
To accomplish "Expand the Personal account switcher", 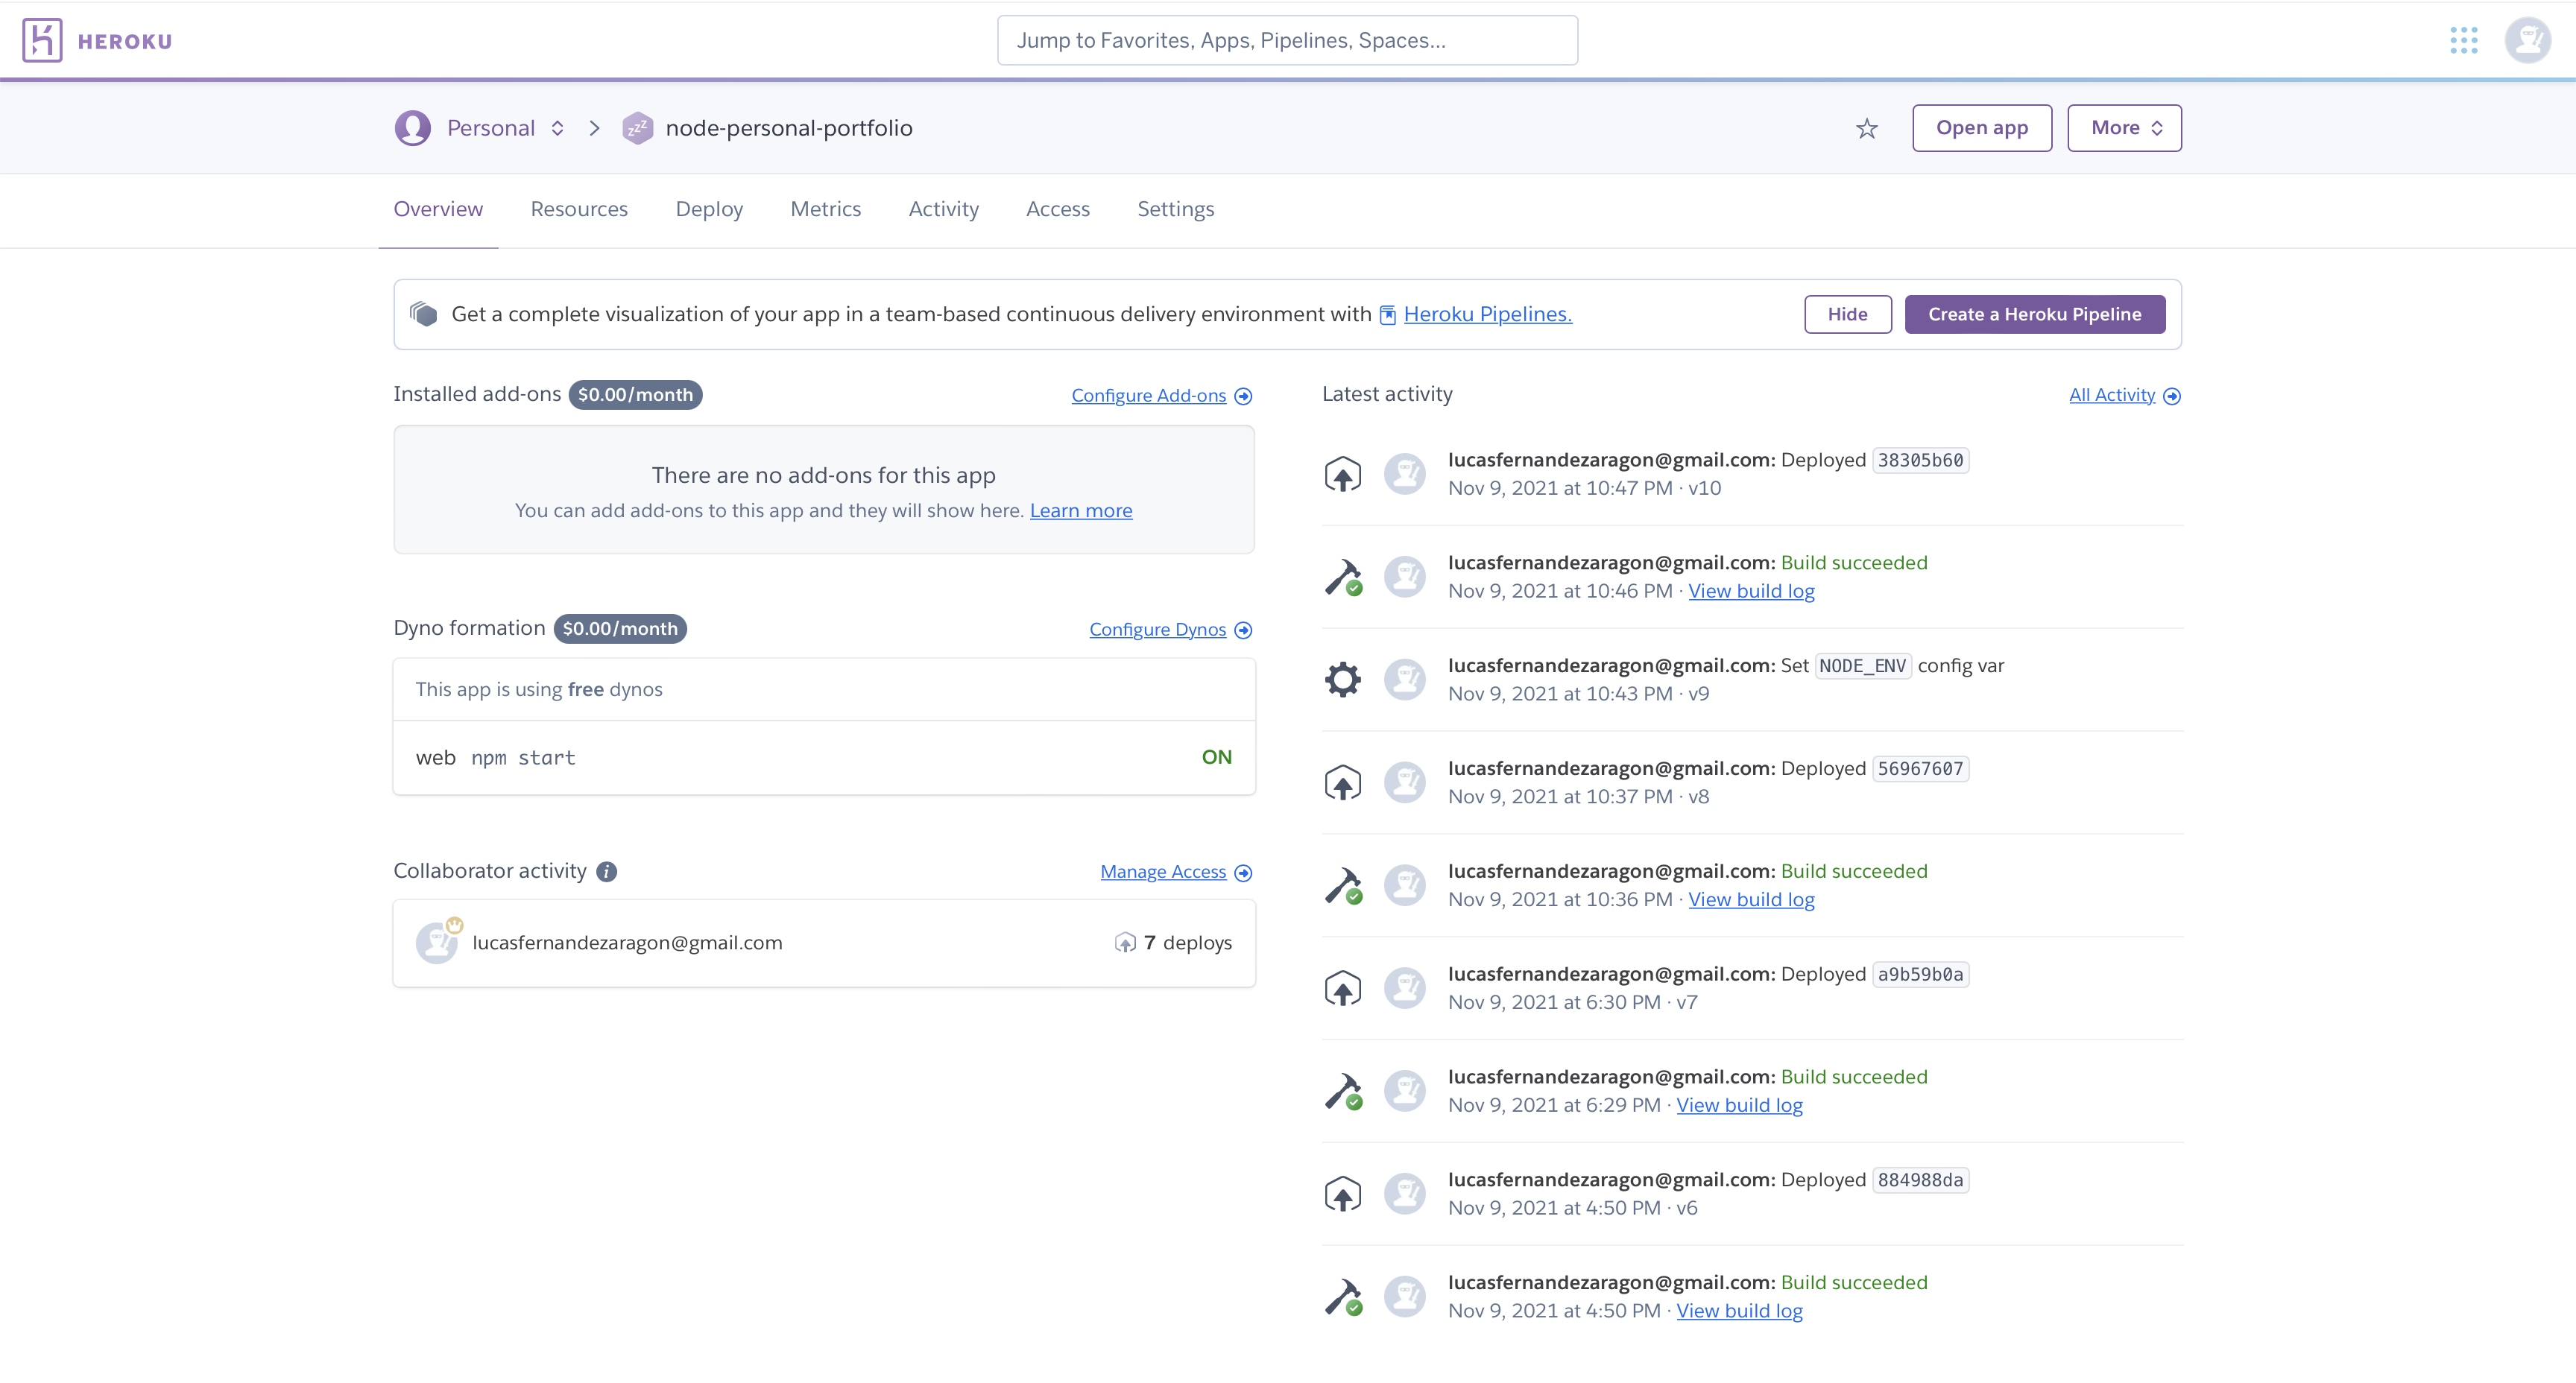I will 557,128.
